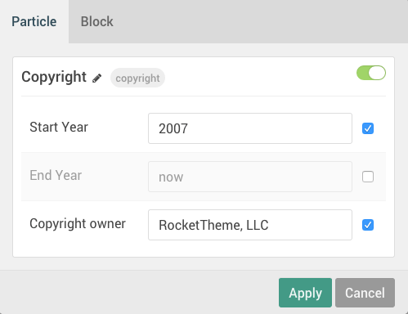Image resolution: width=408 pixels, height=314 pixels.
Task: Toggle the green particle enabled switch
Action: coord(371,73)
